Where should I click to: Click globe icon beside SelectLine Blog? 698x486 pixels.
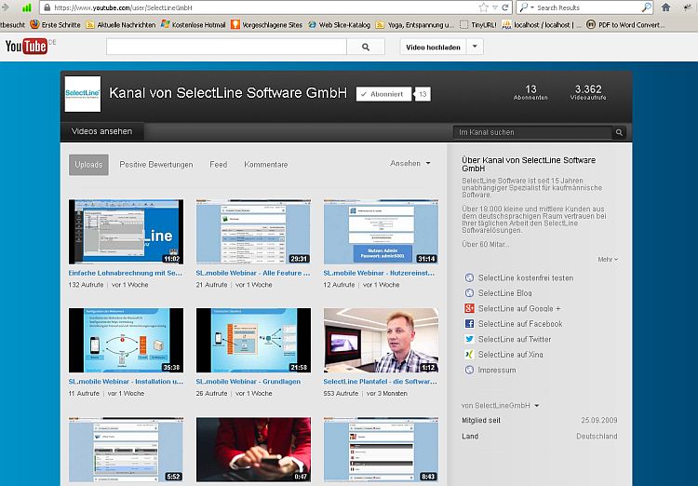(x=469, y=293)
